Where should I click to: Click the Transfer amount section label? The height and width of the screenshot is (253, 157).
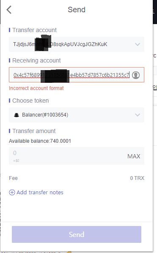[34, 131]
